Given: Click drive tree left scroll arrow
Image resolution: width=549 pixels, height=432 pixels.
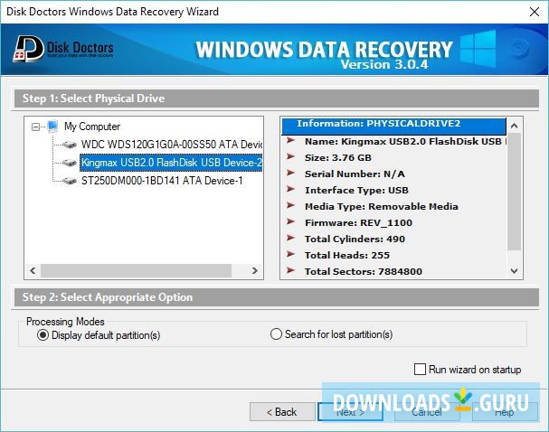Looking at the screenshot, I should tap(33, 271).
